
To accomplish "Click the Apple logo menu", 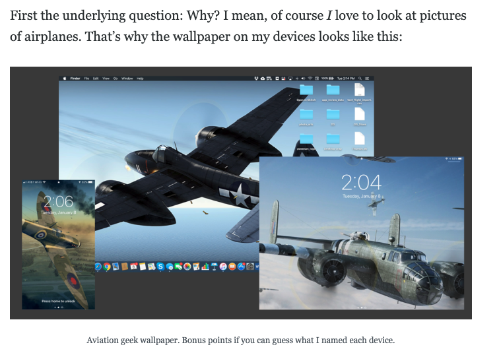I will [x=65, y=79].
